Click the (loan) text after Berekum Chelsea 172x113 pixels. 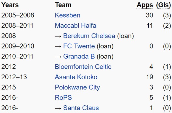(126, 36)
